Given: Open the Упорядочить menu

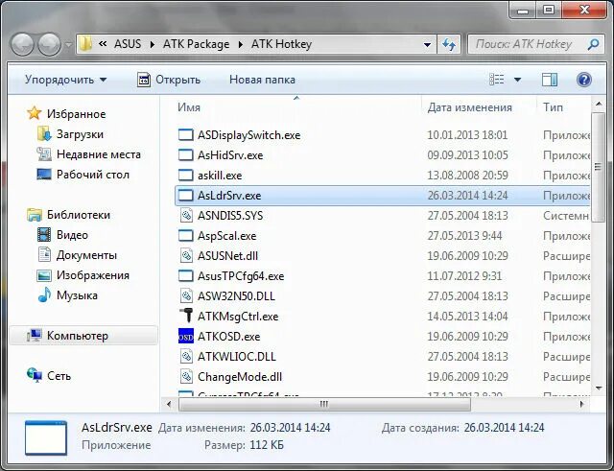Looking at the screenshot, I should (65, 80).
